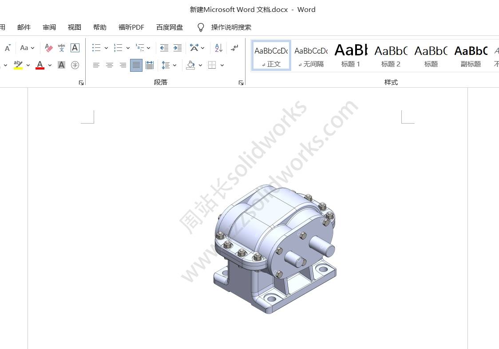Open the 视图 ribbon tab

(74, 27)
